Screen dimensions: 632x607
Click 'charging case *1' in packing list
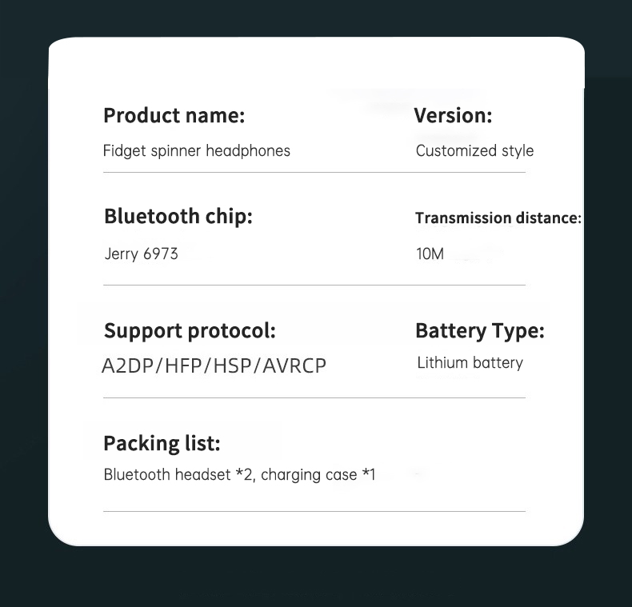(x=318, y=475)
